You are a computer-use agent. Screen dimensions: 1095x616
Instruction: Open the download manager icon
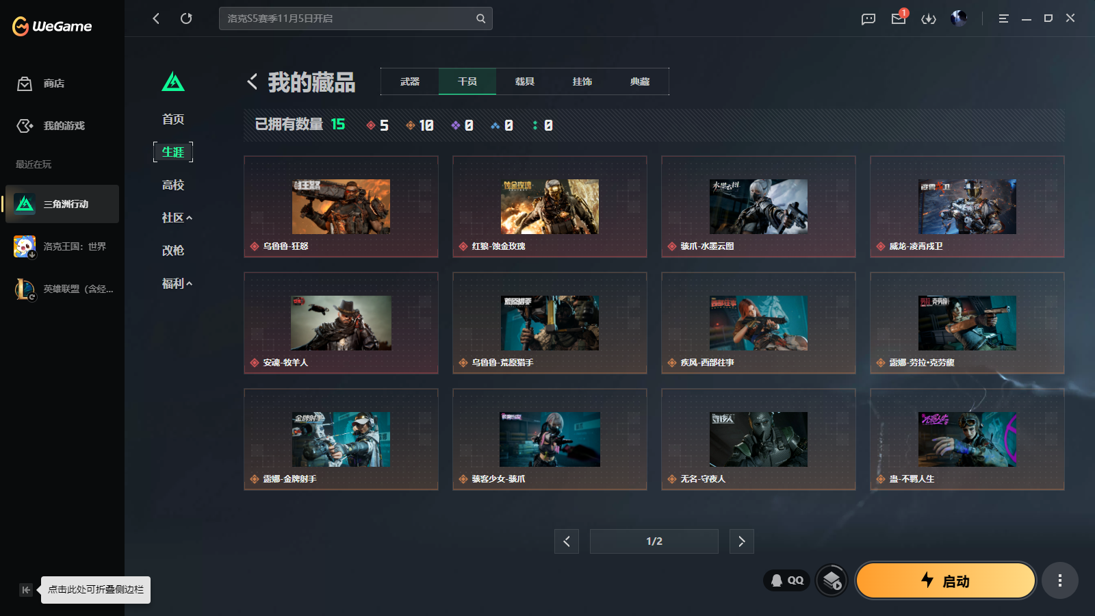coord(929,18)
